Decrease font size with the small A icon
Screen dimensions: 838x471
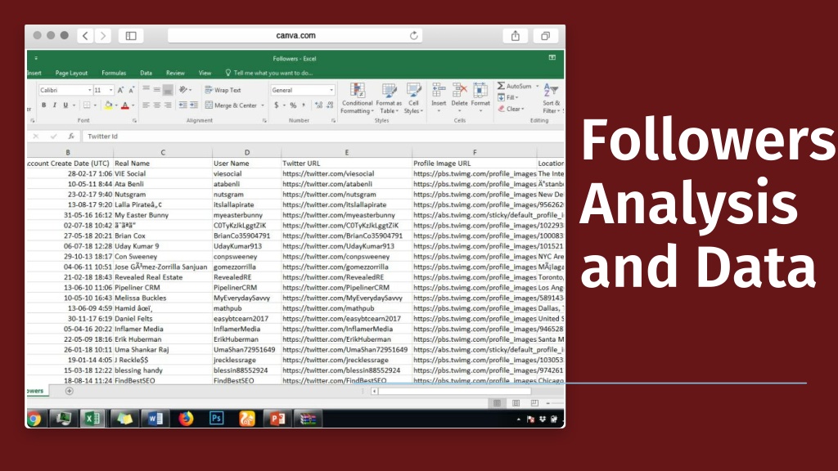(131, 90)
